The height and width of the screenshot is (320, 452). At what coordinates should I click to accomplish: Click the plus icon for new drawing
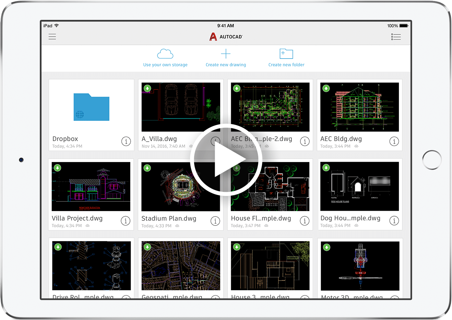226,54
